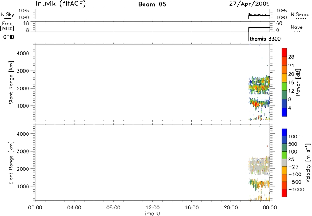Click the 1000 km band in Velocity panel
Viewport: 312px width, 216px height.
[x=260, y=183]
